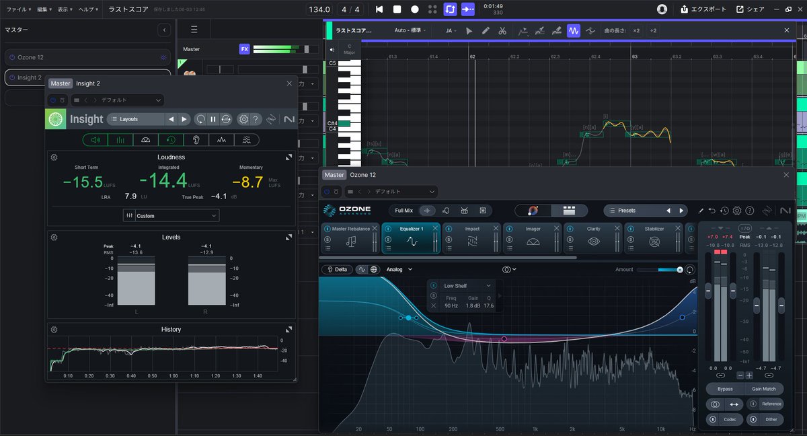Pause the Insight meters
This screenshot has width=807, height=436.
pos(213,119)
